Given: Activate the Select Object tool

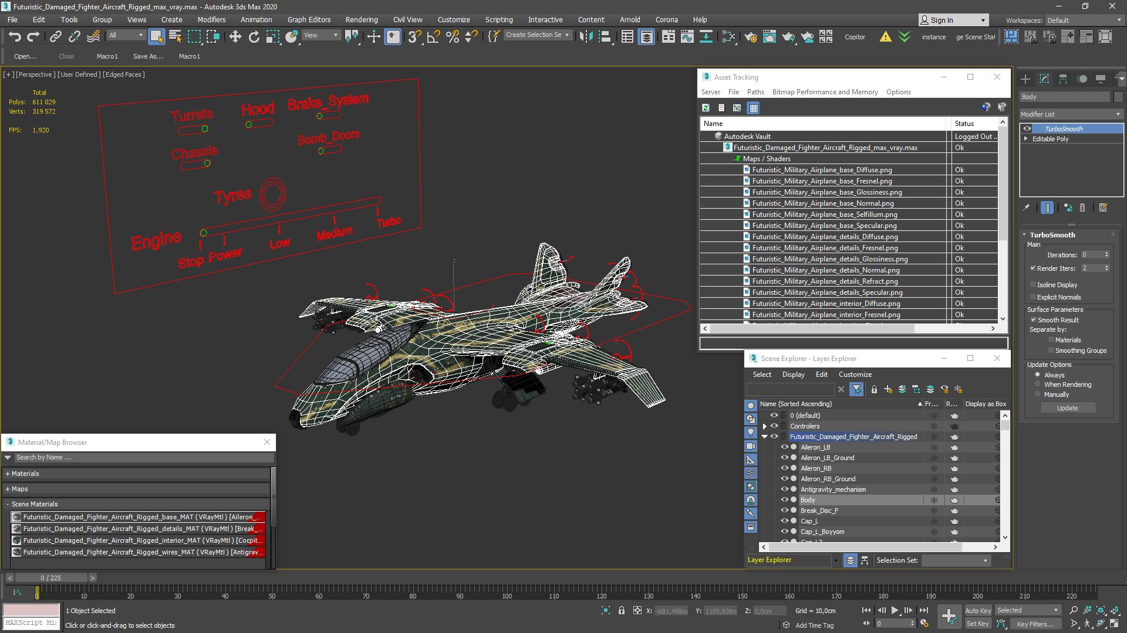Looking at the screenshot, I should click(x=156, y=36).
